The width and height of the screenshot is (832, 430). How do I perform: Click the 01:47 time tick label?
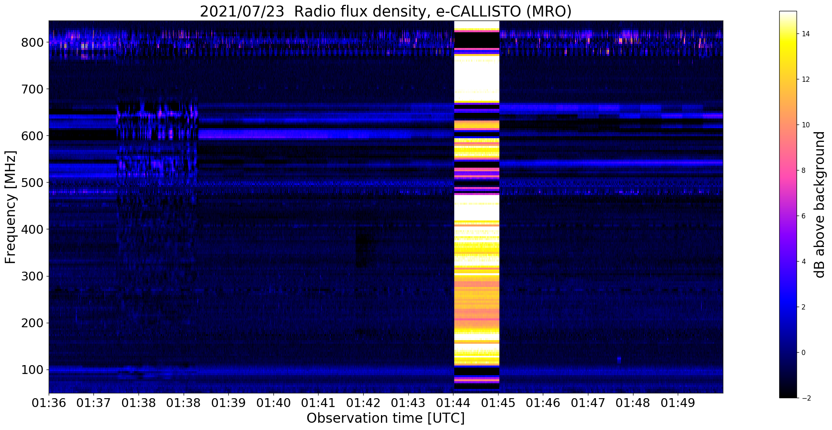pyautogui.click(x=588, y=403)
